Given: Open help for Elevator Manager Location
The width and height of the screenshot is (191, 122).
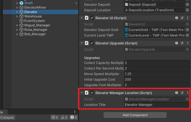Looking at the screenshot, I should tap(177, 93).
